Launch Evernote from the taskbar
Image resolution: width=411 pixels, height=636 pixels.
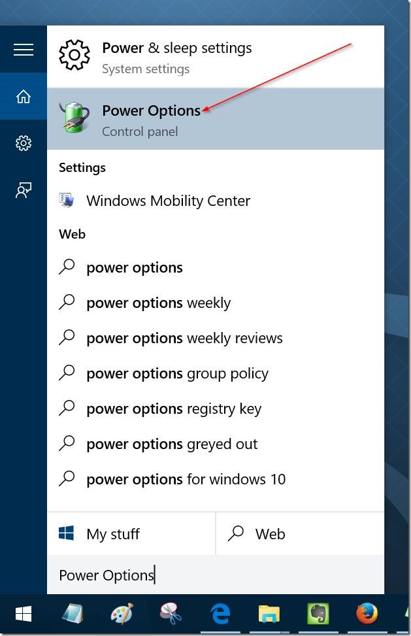[318, 614]
